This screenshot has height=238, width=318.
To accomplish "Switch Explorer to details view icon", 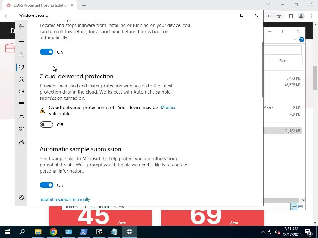I will pyautogui.click(x=294, y=206).
